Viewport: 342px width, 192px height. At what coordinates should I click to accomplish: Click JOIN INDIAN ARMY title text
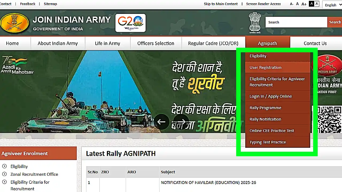72,20
